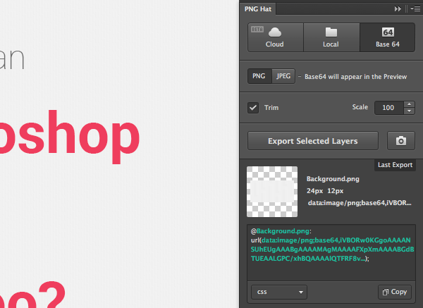
Task: Click the Scale value field
Action: pyautogui.click(x=389, y=108)
